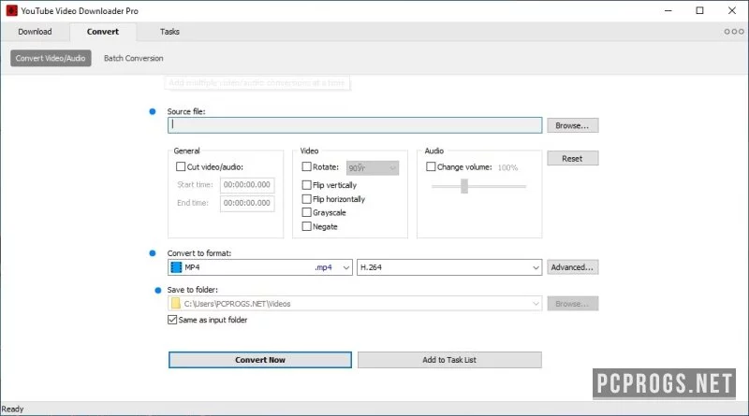This screenshot has width=749, height=416.
Task: Open the MP4 output format dropdown
Action: (x=260, y=267)
